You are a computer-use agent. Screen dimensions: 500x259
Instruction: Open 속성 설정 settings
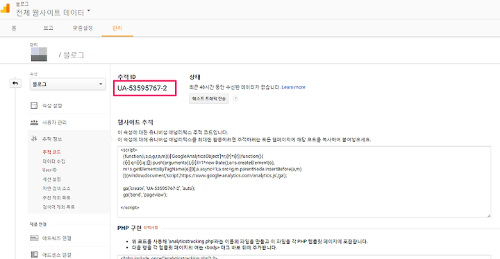pos(52,106)
